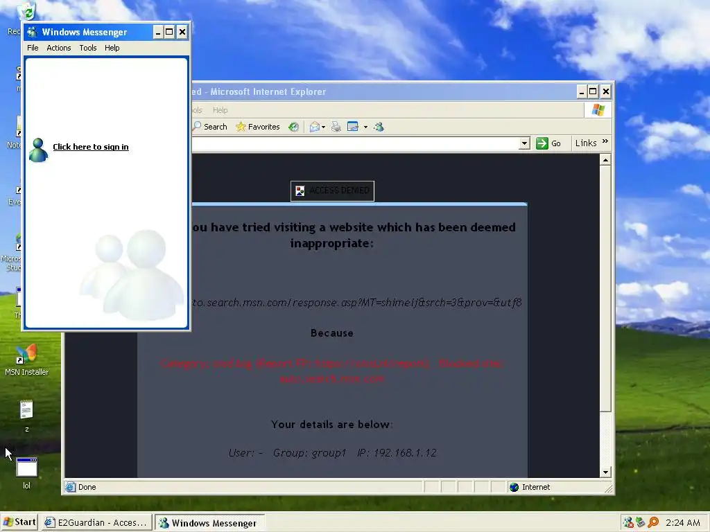Viewport: 710px width, 532px height.
Task: Click the Start button
Action: click(19, 522)
